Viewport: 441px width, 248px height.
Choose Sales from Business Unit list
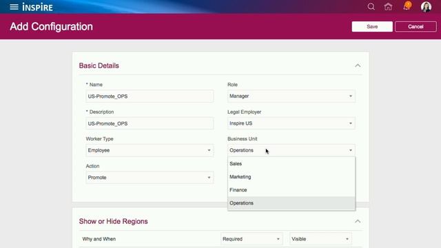point(291,164)
